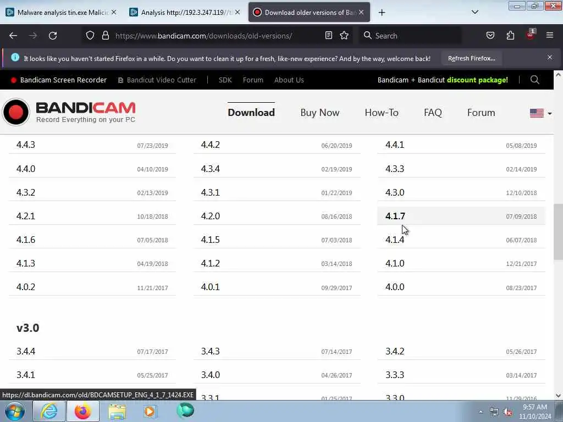Select the Download menu item
This screenshot has height=422, width=563.
point(251,113)
